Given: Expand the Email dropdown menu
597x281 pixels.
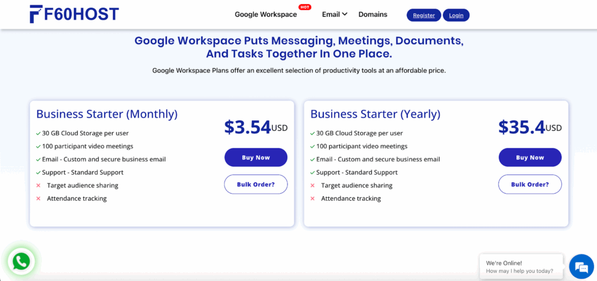Looking at the screenshot, I should pos(335,15).
